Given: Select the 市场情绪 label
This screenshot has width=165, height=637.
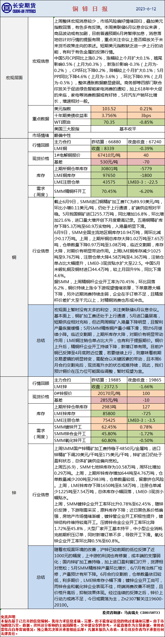Looking at the screenshot, I should pos(41,135).
